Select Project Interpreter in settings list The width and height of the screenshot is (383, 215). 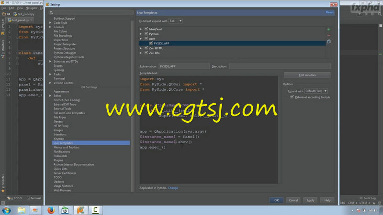pos(65,44)
